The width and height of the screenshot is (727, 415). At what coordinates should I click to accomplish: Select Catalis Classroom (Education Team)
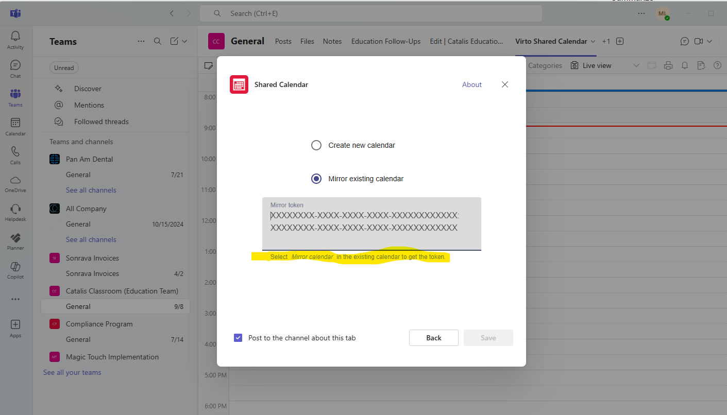[122, 291]
